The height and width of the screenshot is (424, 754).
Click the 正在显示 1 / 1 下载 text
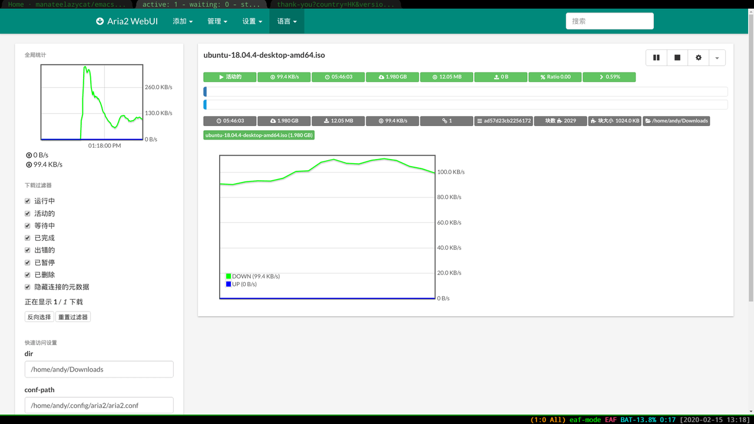54,302
